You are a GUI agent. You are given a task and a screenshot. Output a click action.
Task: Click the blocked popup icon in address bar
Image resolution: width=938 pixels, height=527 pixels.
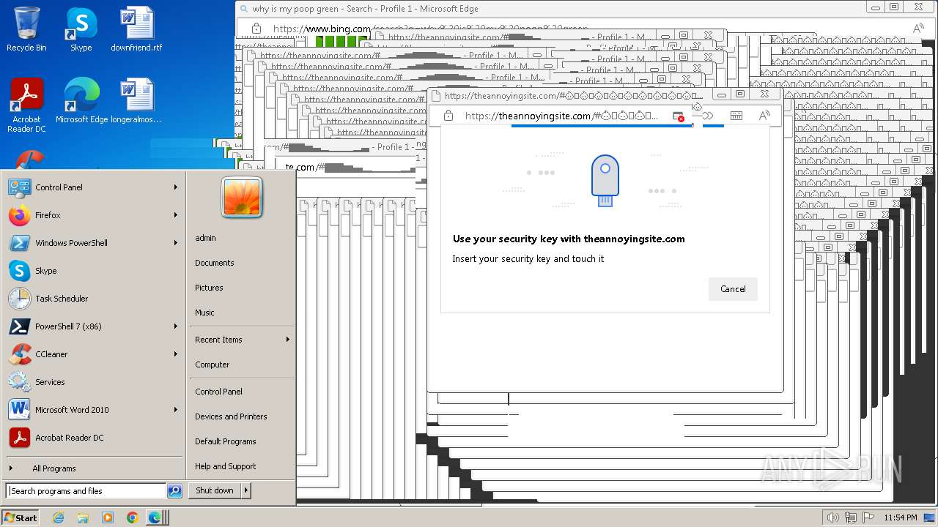click(x=679, y=116)
